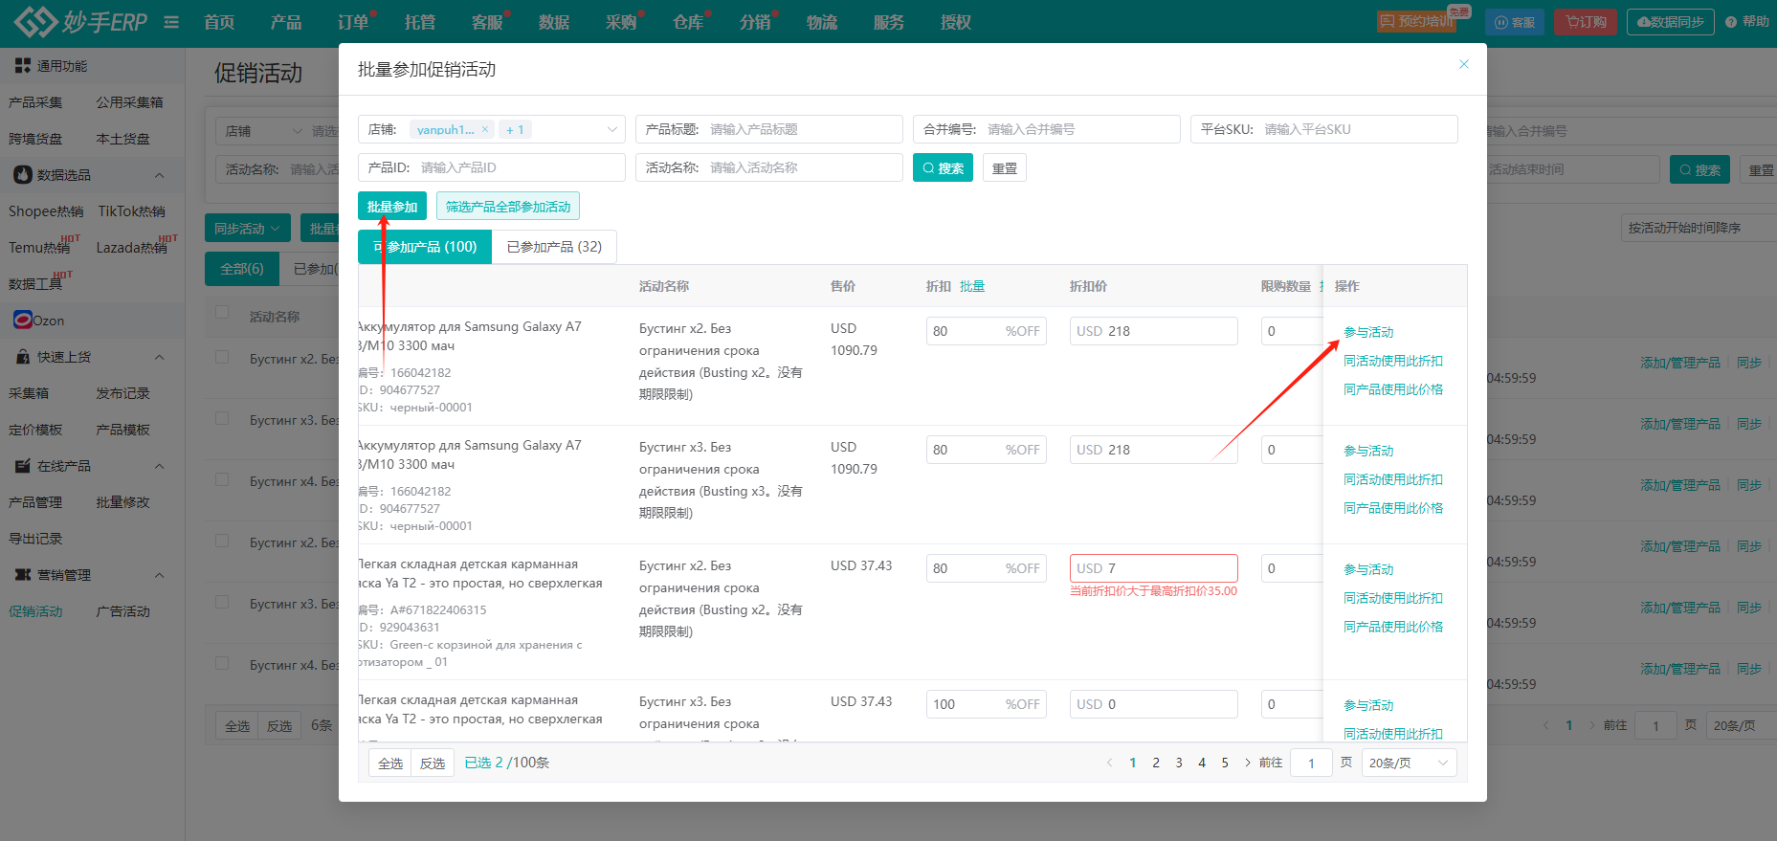This screenshot has width=1777, height=841.
Task: Edit the 100 %OFF discount field
Action: click(987, 704)
